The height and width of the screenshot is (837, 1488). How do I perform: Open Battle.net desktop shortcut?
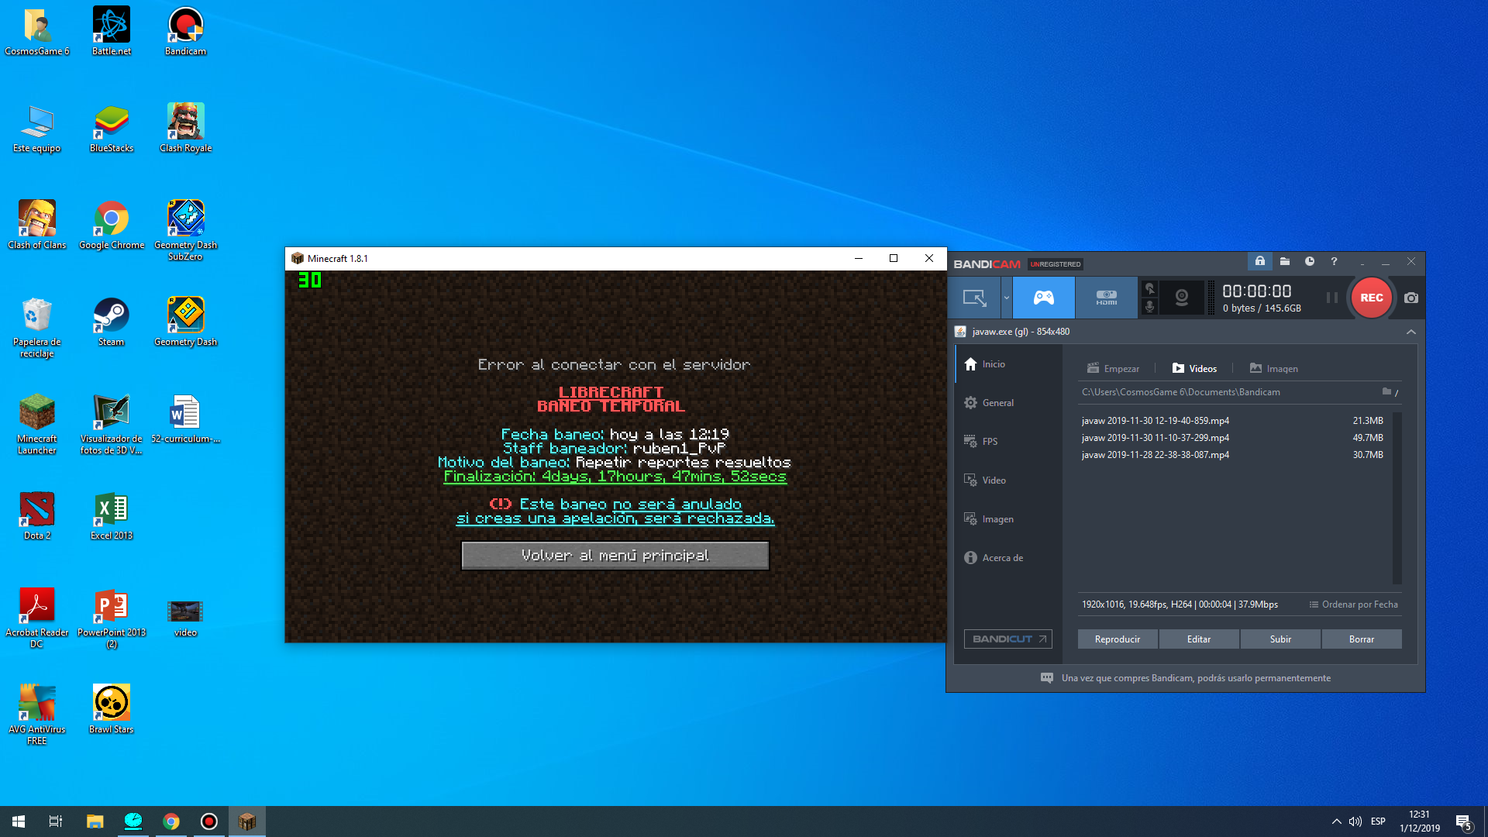click(x=112, y=31)
